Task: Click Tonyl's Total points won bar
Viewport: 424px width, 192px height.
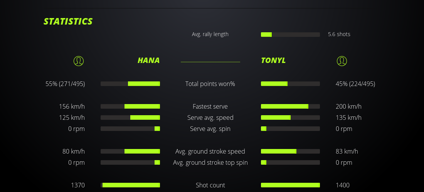Action: 290,84
